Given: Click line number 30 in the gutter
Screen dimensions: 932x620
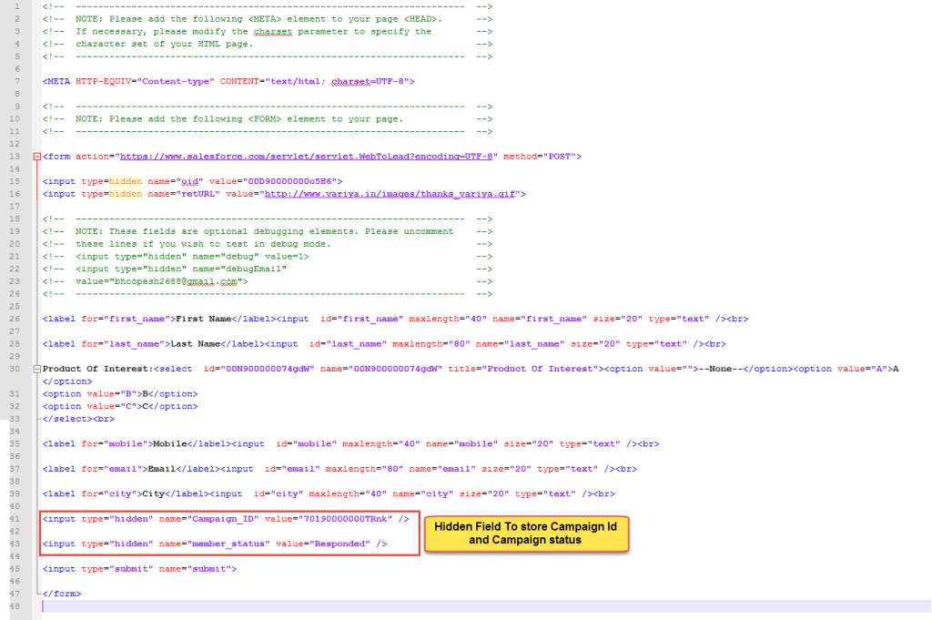Looking at the screenshot, I should click(17, 369).
